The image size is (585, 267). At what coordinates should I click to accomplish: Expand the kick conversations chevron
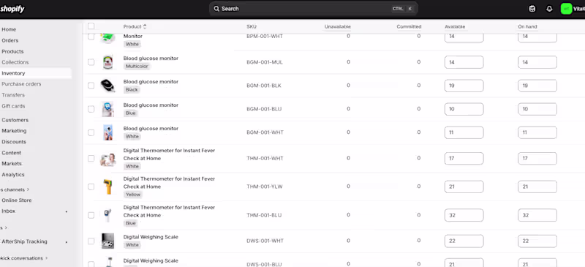click(x=47, y=258)
